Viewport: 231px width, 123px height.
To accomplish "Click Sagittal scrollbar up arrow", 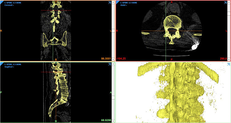I will click(x=113, y=64).
